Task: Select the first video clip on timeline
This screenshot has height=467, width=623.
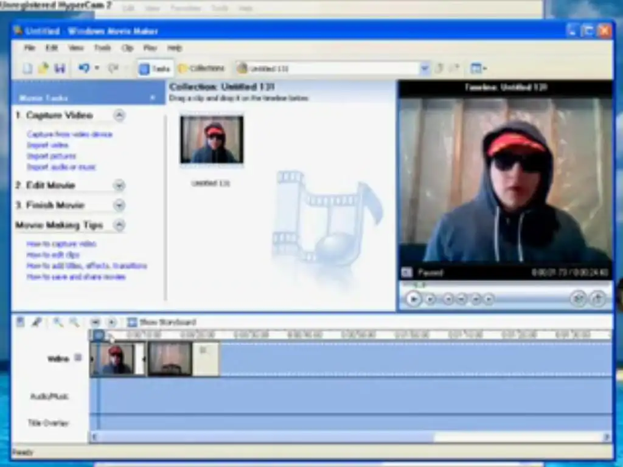Action: (x=117, y=359)
